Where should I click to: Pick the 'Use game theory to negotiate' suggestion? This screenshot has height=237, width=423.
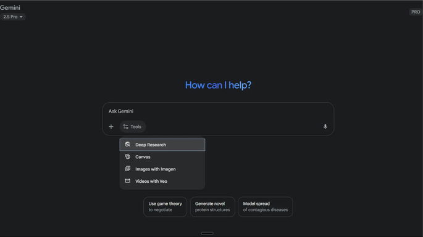click(x=165, y=207)
